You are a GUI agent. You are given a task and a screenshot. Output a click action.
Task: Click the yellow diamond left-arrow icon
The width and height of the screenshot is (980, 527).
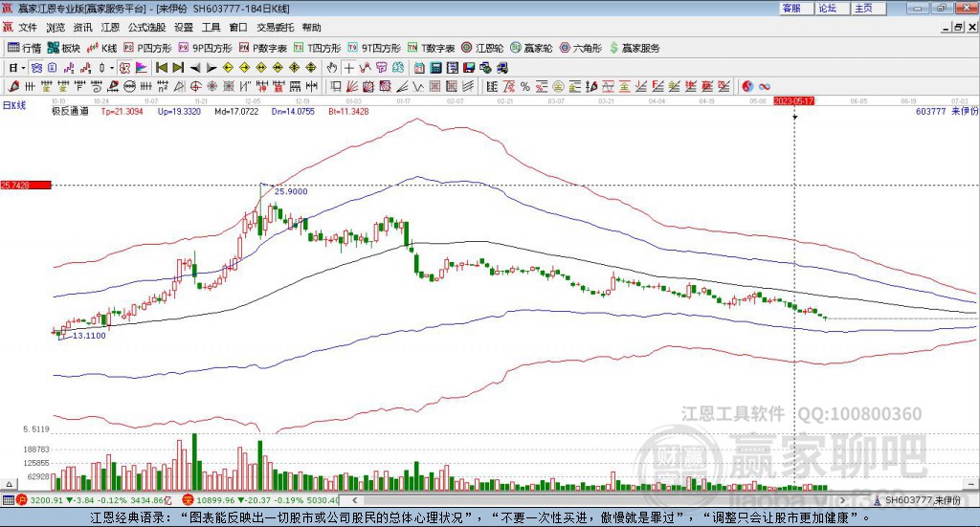(228, 68)
